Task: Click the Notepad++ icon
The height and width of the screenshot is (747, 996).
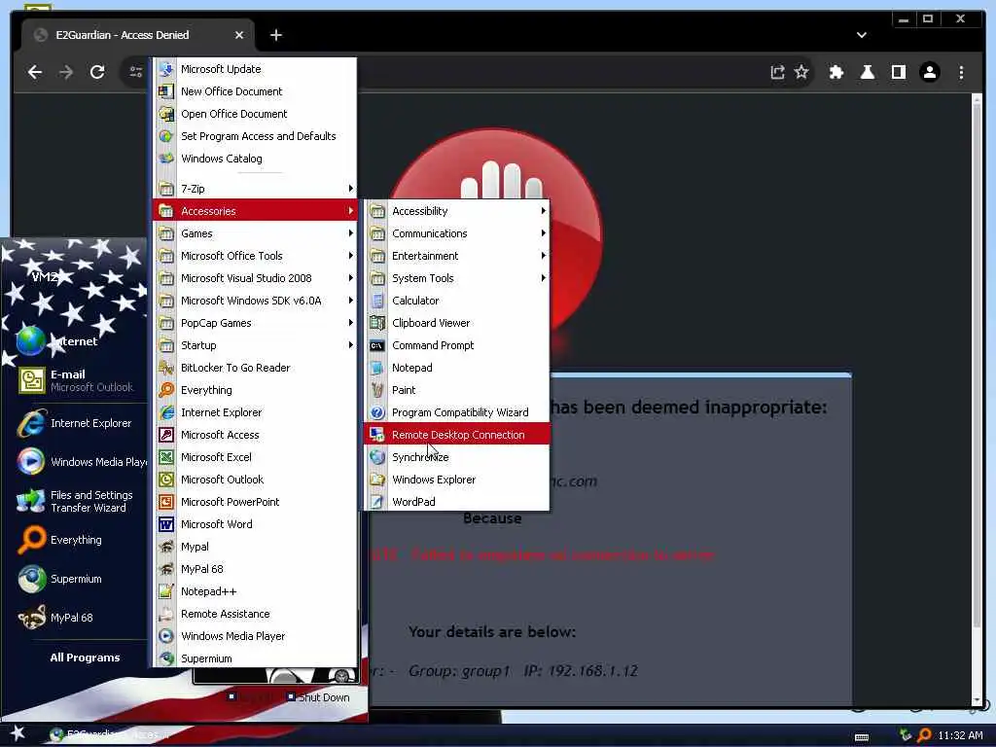Action: (166, 590)
